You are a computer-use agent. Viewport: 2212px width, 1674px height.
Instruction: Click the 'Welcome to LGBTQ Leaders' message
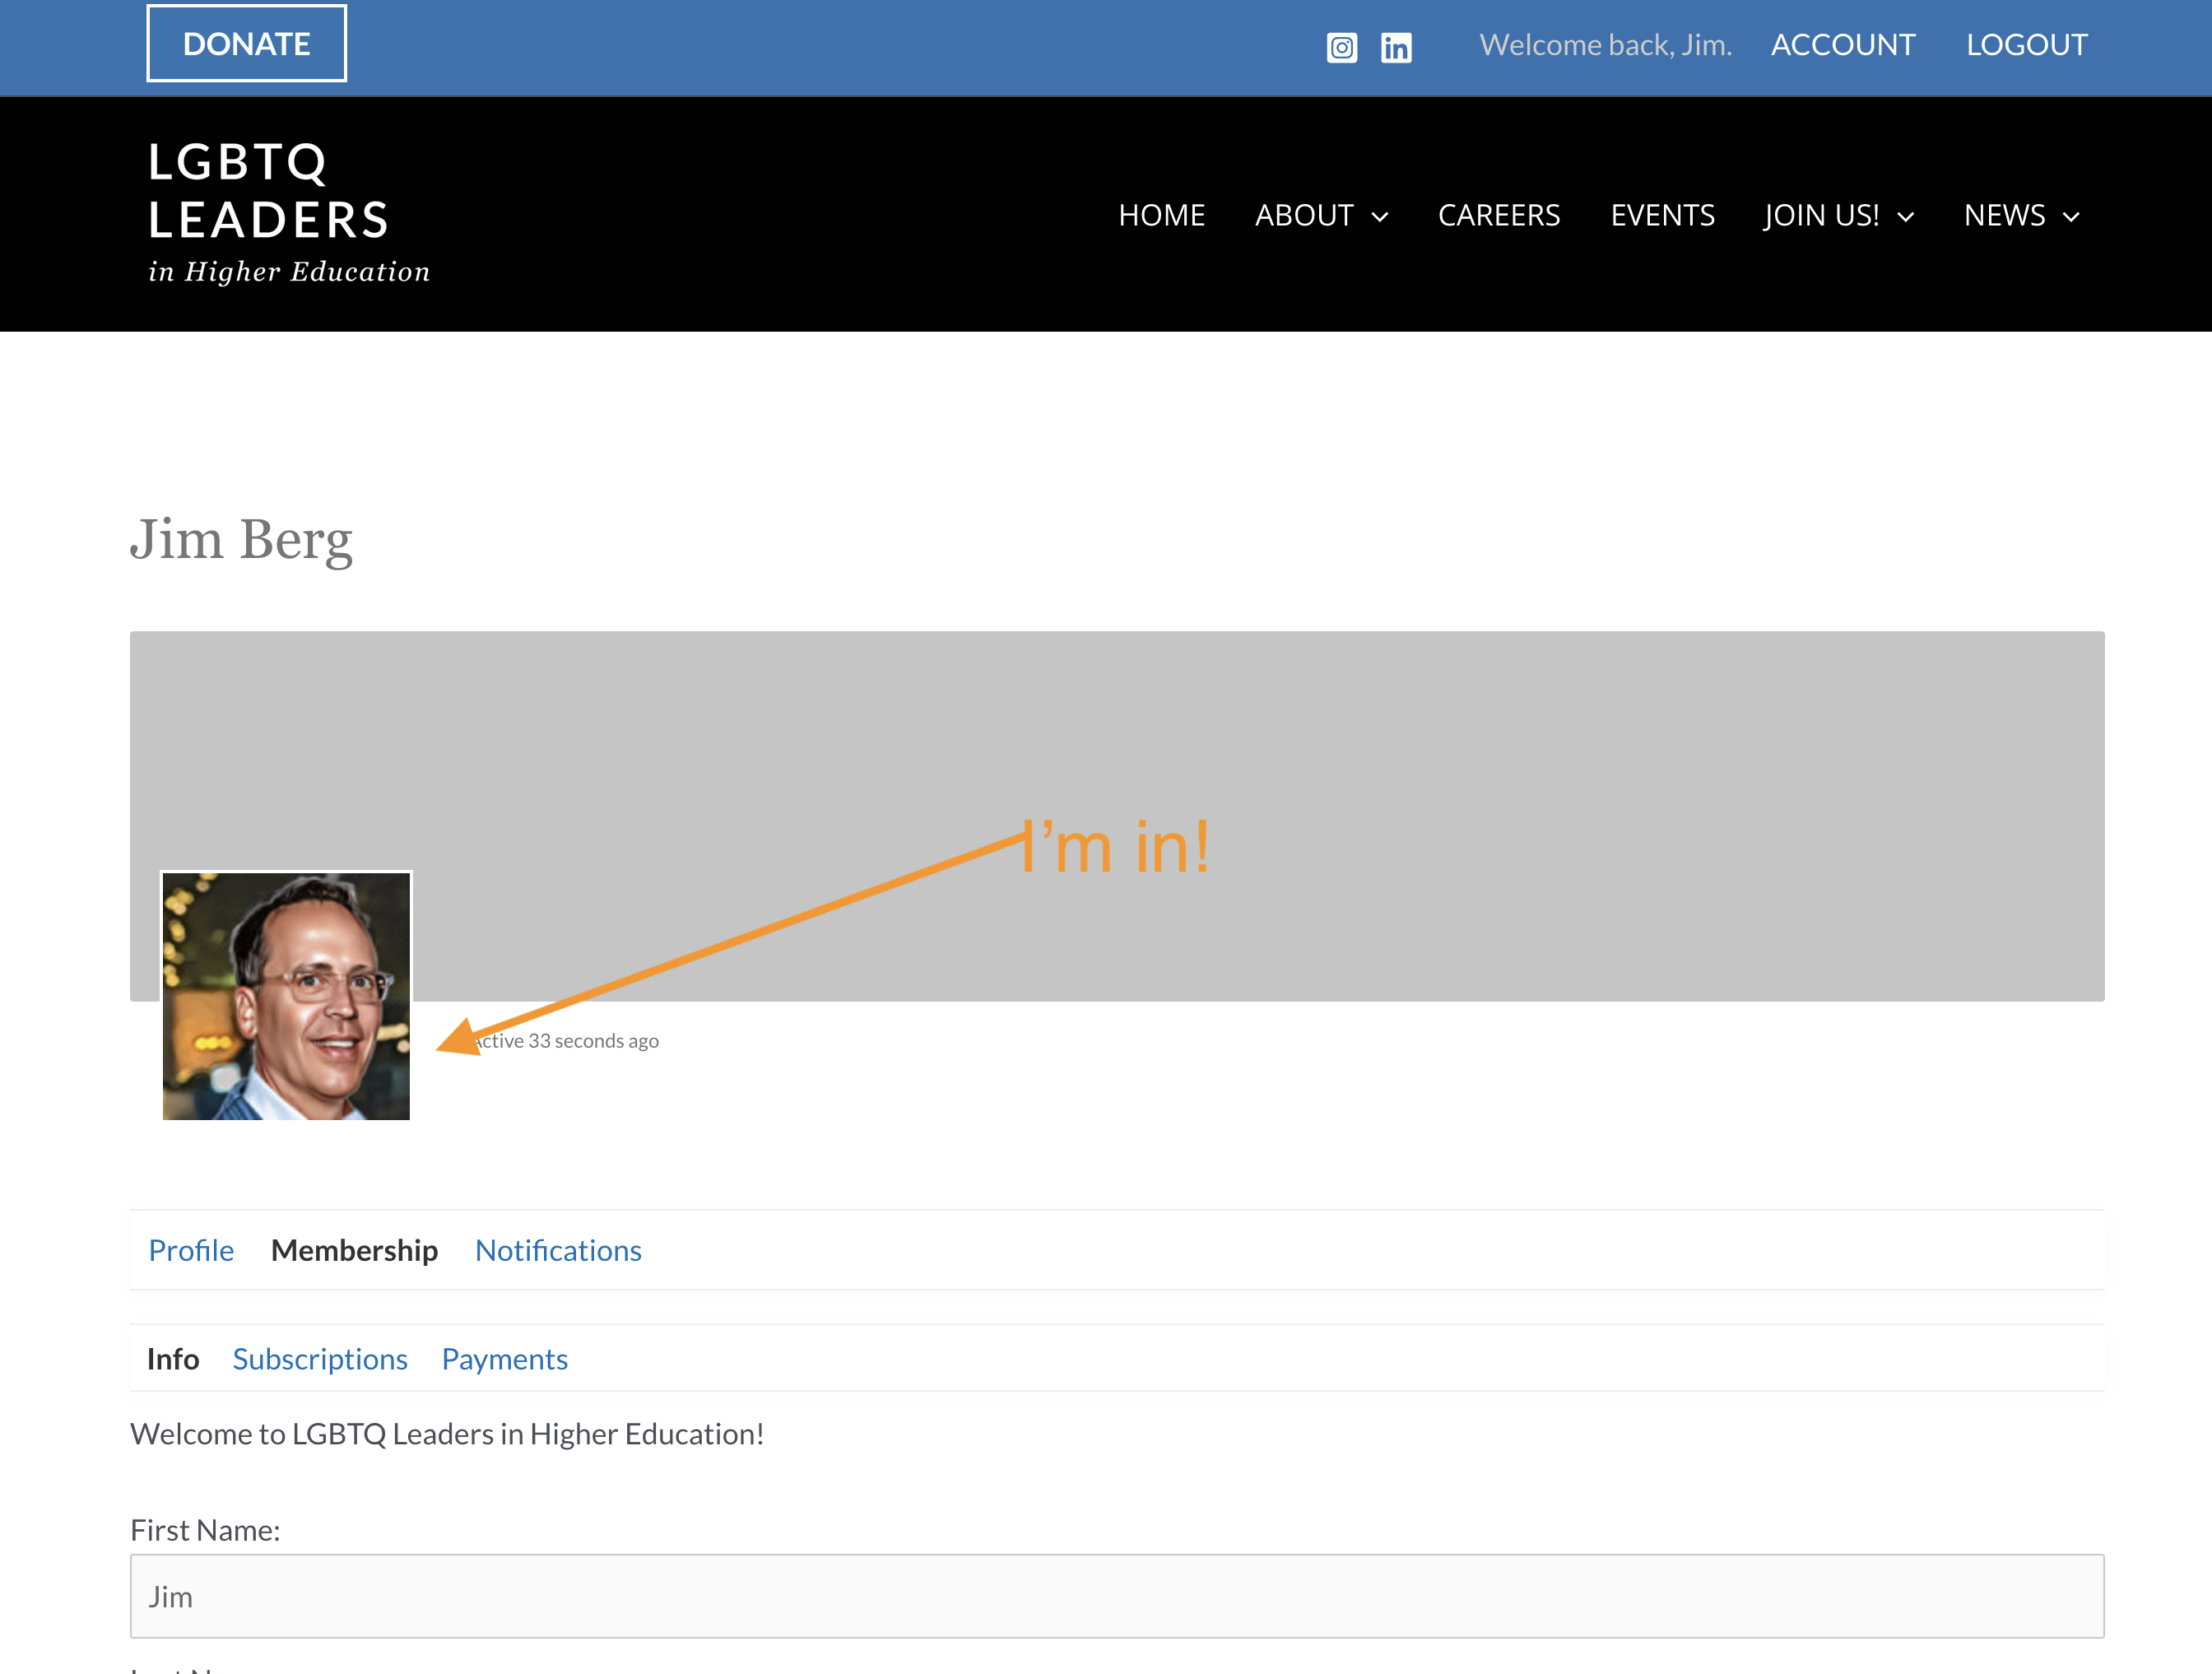(x=447, y=1434)
